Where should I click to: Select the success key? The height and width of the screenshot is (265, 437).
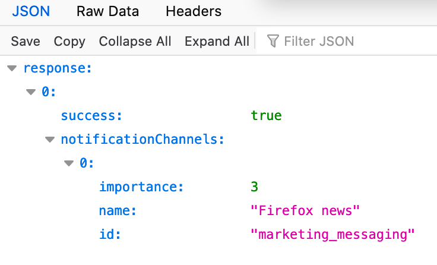[x=91, y=115]
